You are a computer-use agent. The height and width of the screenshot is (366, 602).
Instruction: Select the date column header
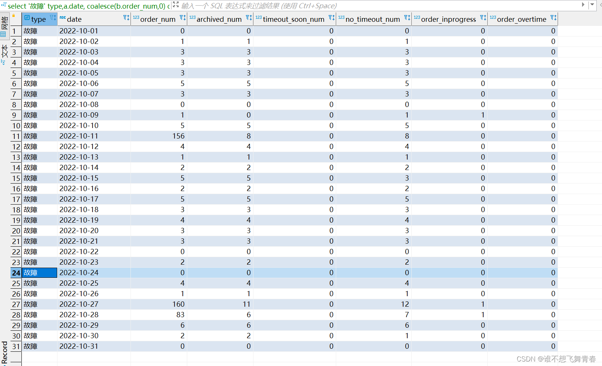pos(94,19)
